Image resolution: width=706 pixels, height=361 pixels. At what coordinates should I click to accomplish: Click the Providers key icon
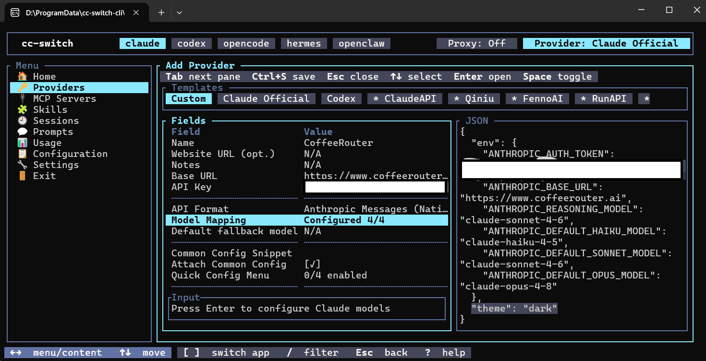[22, 87]
